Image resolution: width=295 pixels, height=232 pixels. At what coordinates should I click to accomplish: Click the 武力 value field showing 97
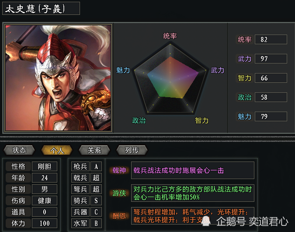(271, 59)
